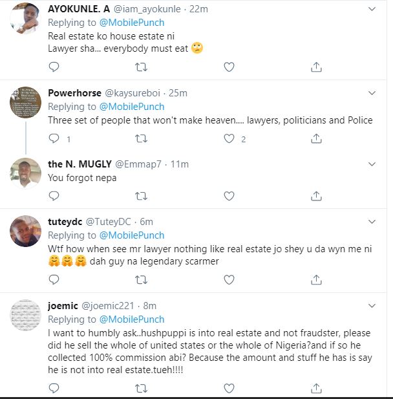This screenshot has width=393, height=399.
Task: Share joemic's tweet
Action: click(x=316, y=388)
